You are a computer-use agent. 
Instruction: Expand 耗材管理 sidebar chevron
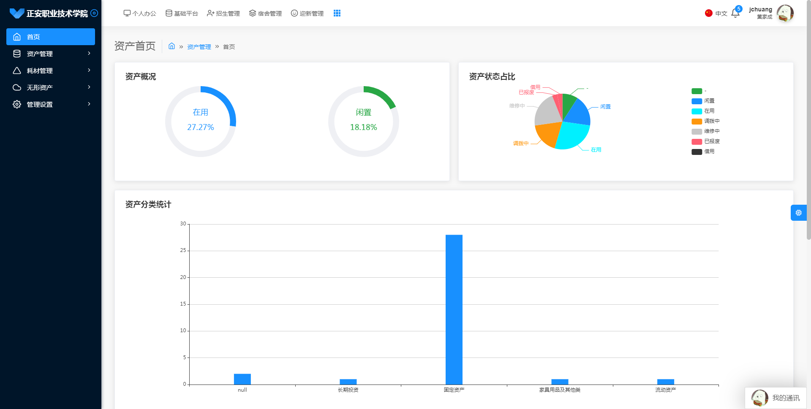(x=89, y=70)
